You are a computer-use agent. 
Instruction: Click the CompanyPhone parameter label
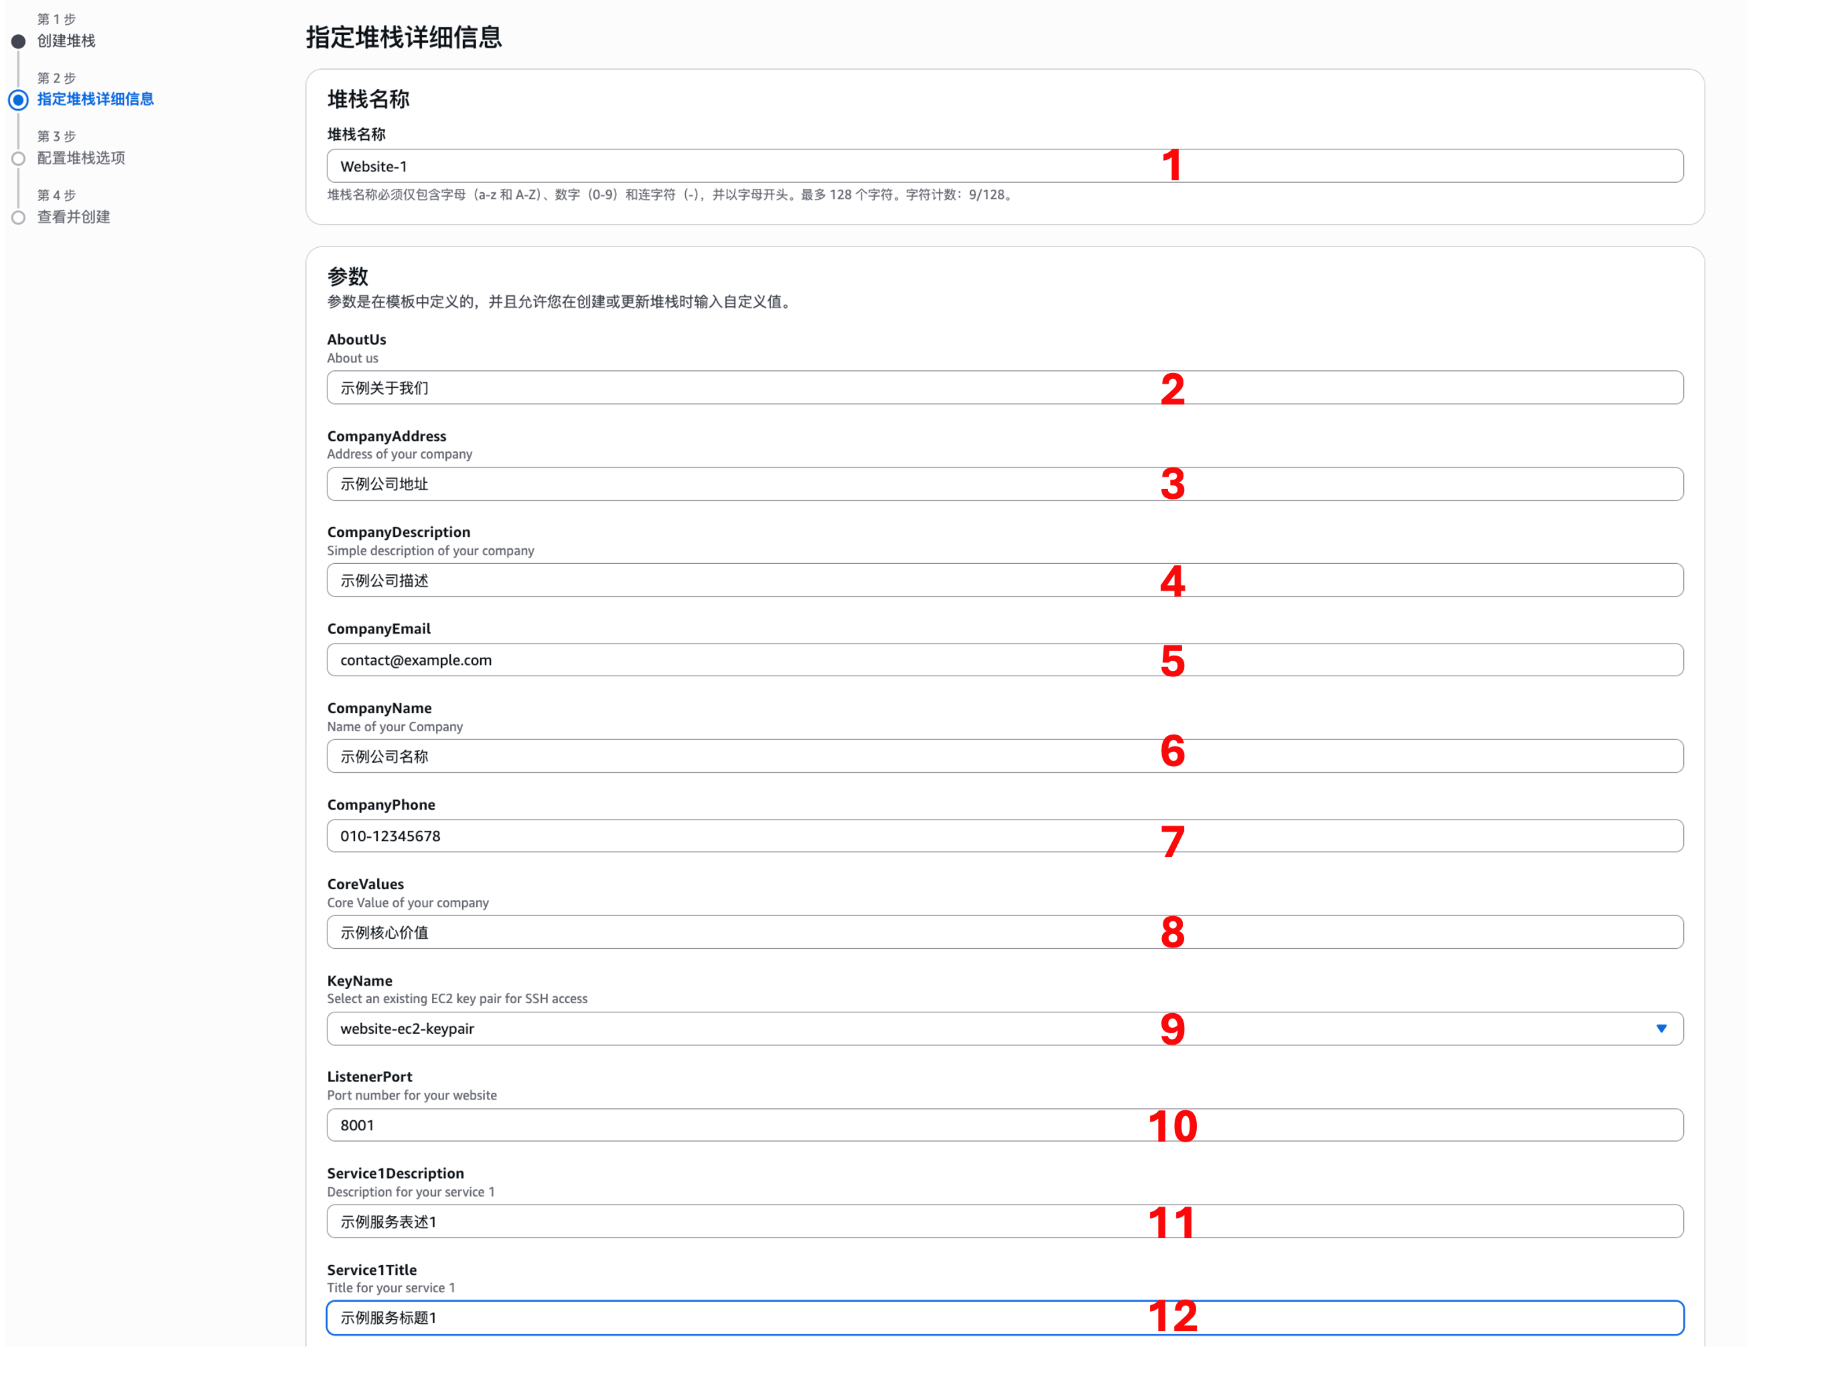pos(381,804)
